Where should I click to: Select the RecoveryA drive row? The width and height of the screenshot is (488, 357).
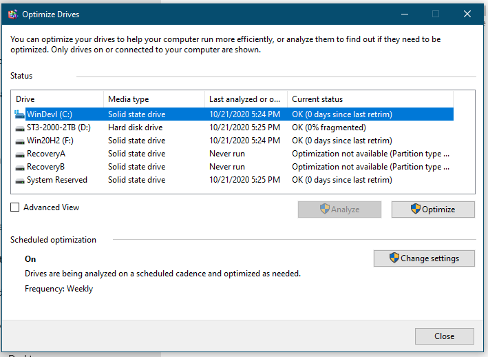click(233, 154)
